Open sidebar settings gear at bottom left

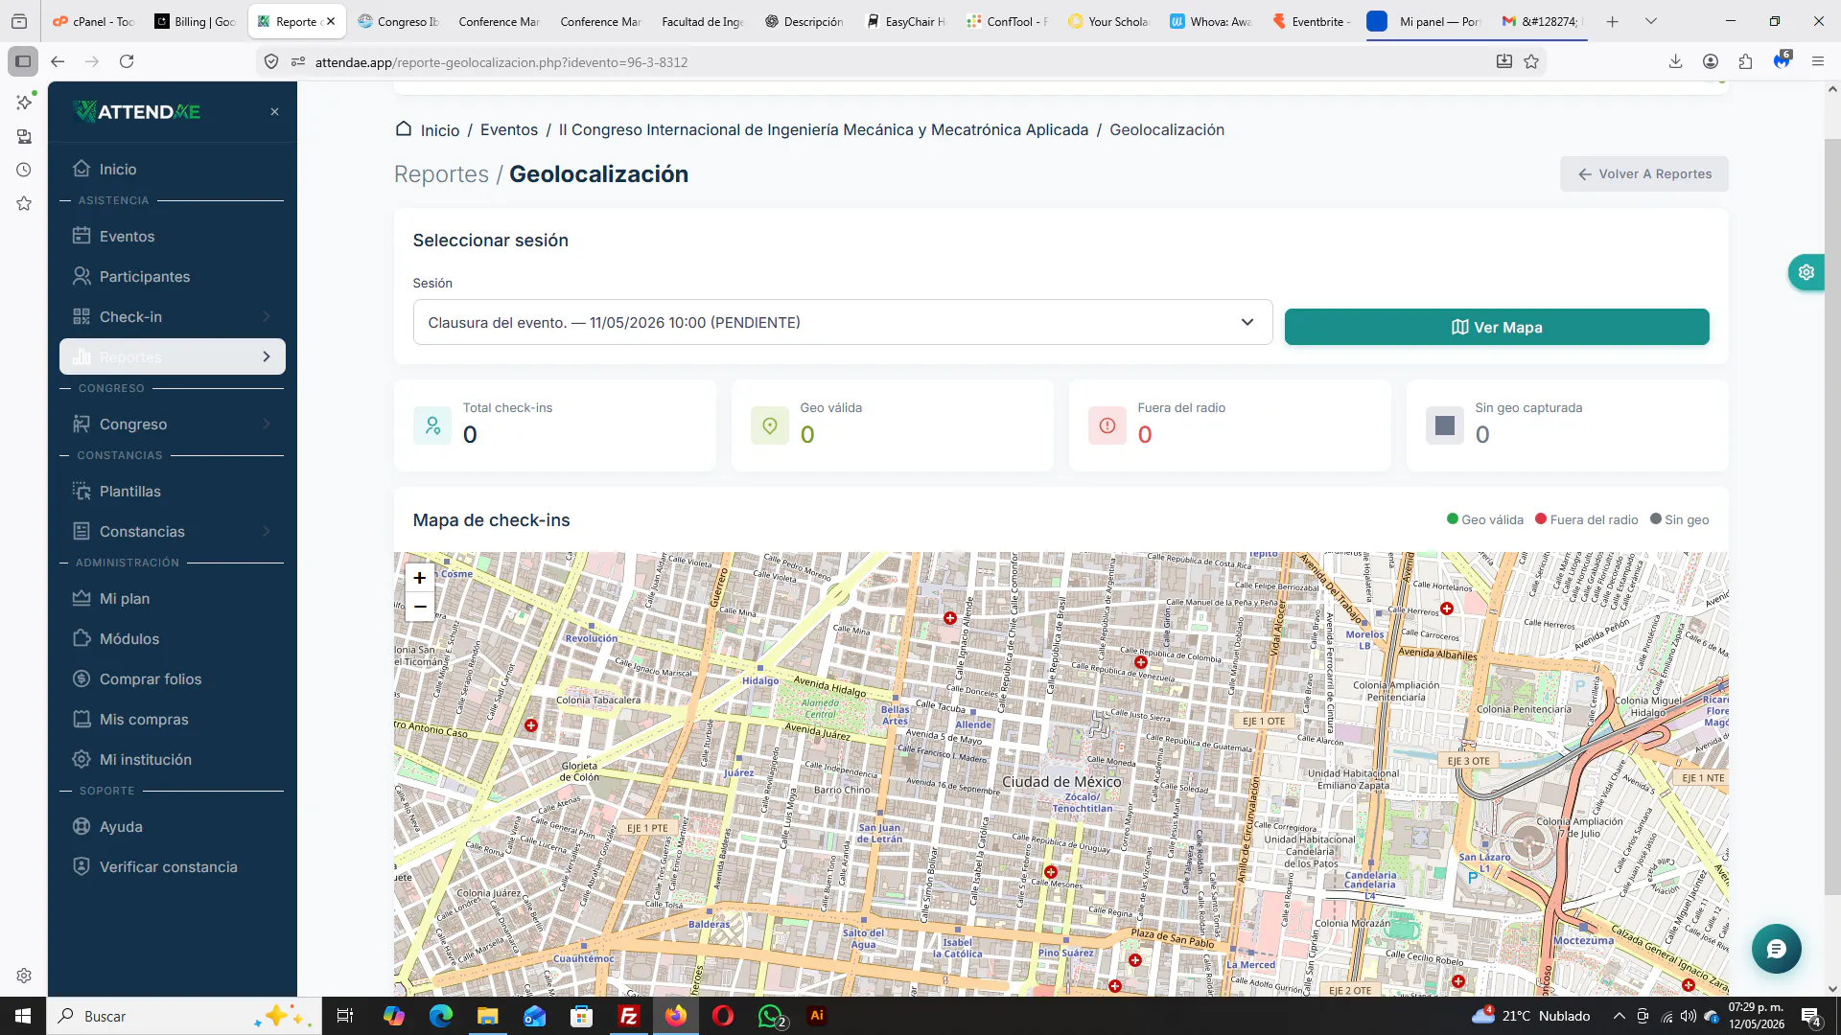click(24, 976)
